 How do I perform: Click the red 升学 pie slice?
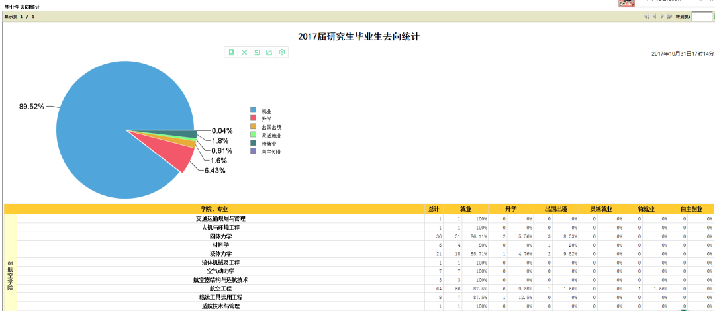(171, 153)
